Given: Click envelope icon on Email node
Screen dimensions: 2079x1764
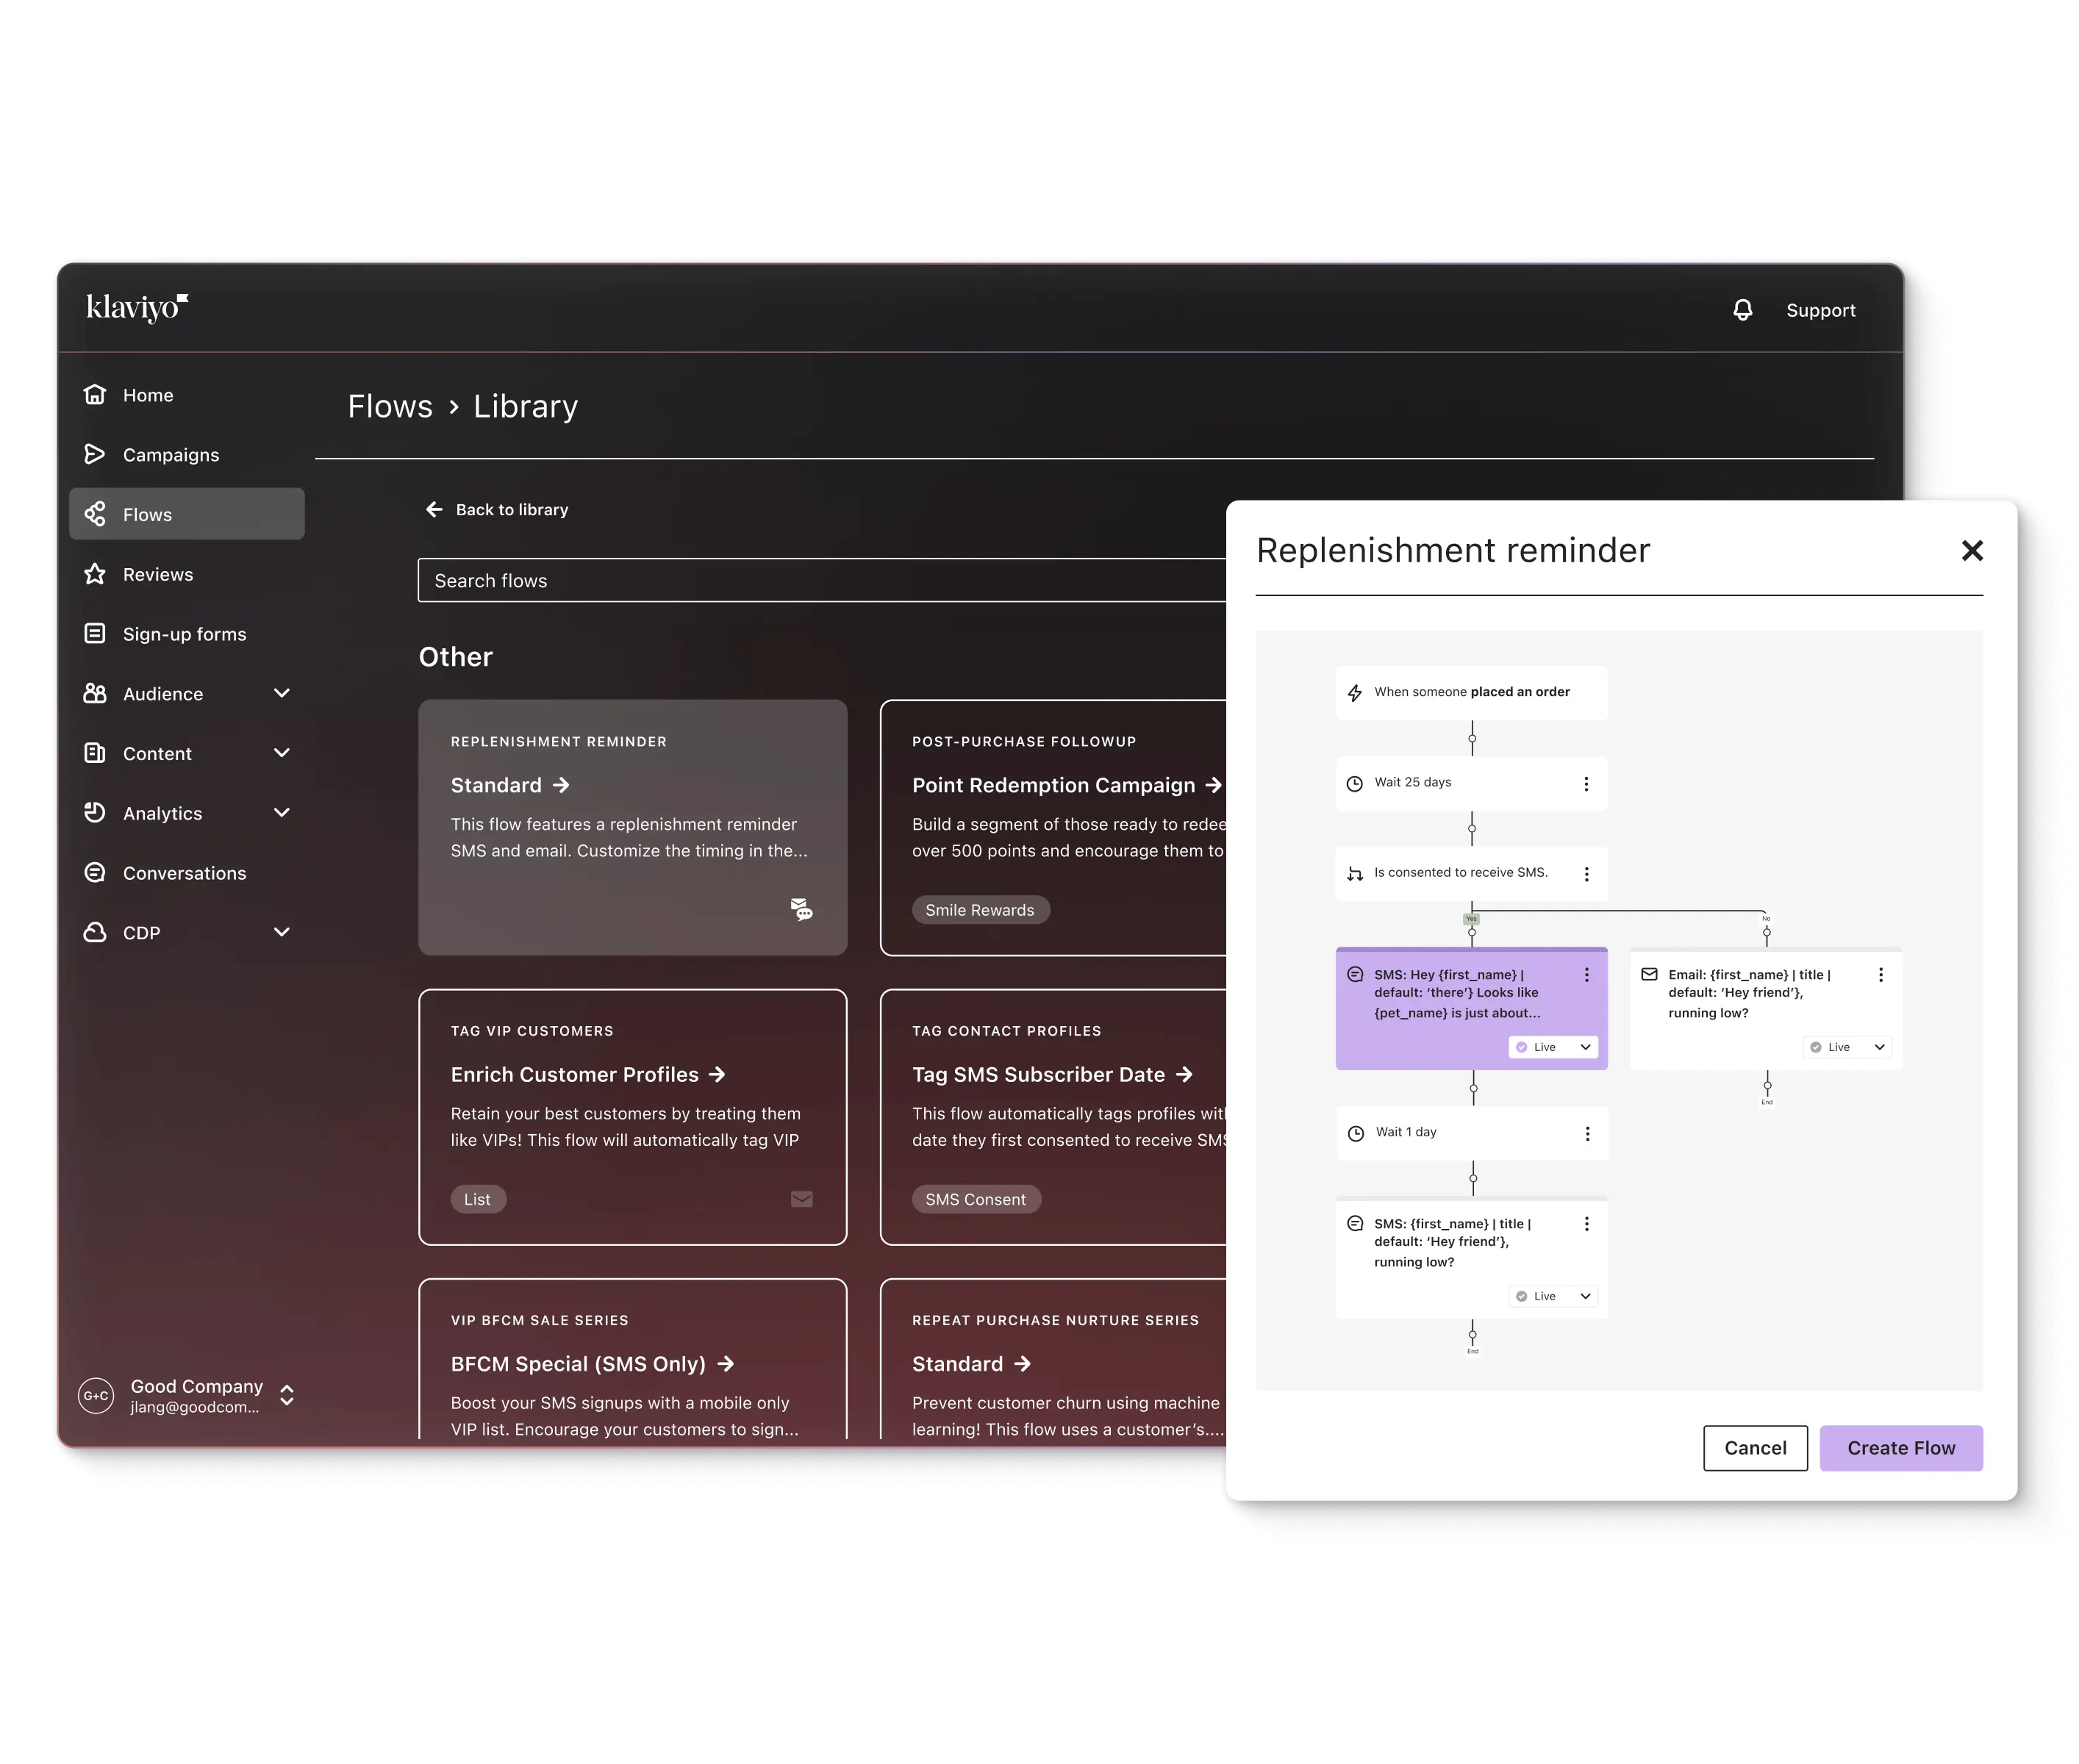Looking at the screenshot, I should tap(1649, 974).
